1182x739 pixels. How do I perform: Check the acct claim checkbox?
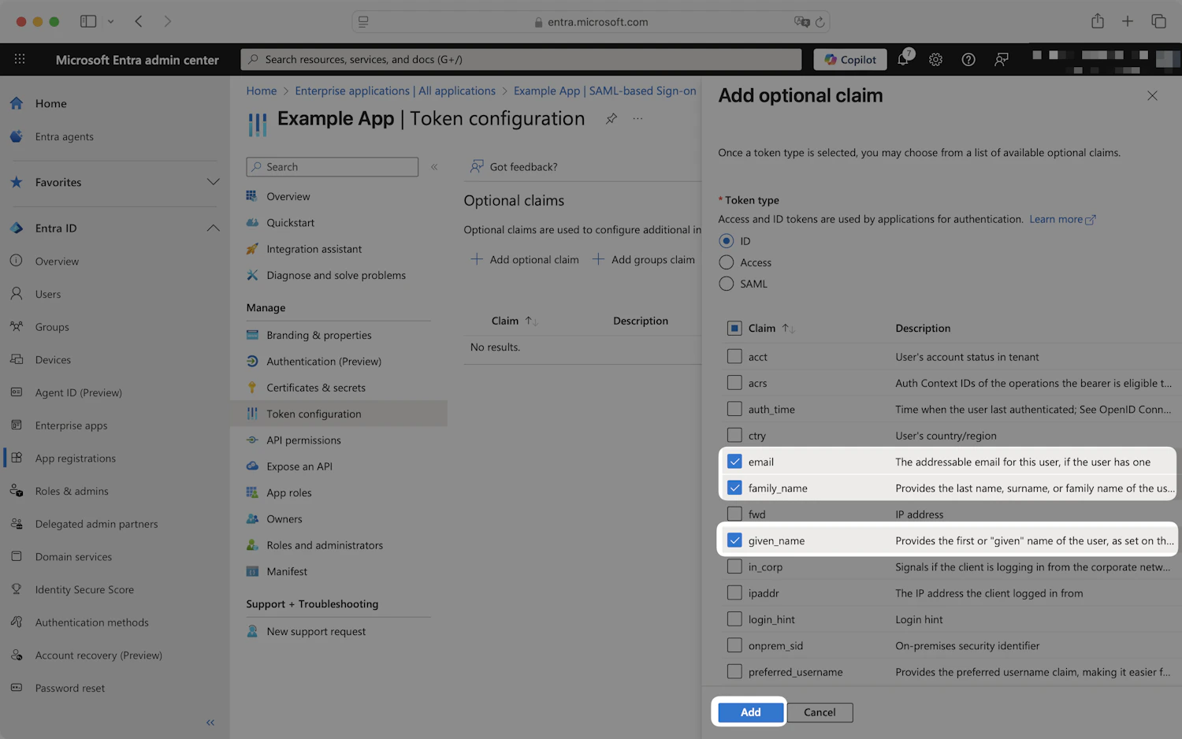pyautogui.click(x=734, y=356)
